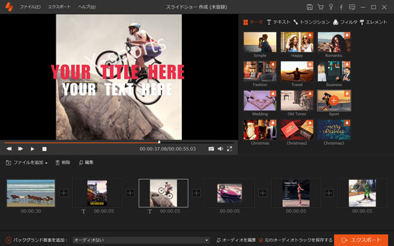This screenshot has height=246, width=394.
Task: Click the 編集 edit button
Action: tap(86, 163)
